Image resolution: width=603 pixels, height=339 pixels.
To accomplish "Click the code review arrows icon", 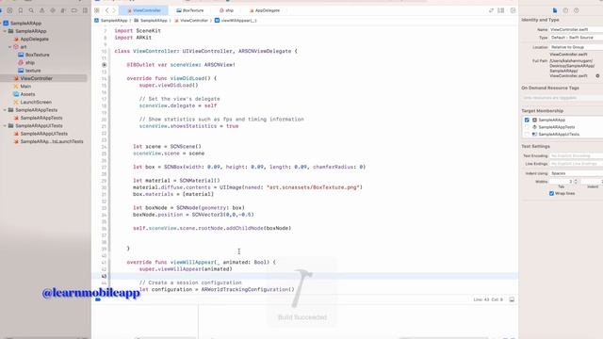I will point(491,10).
